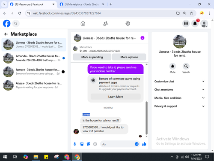Expand Media, files and links section
Viewport: 214px width, 161px height.
tap(179, 98)
